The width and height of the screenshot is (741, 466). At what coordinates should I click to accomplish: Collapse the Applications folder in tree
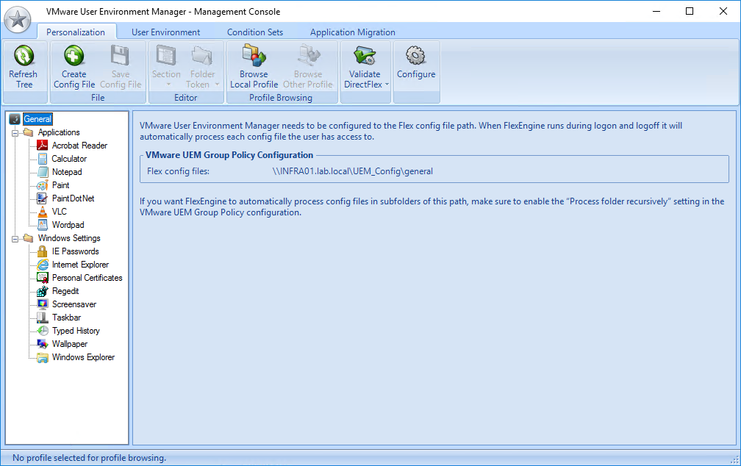pyautogui.click(x=15, y=133)
